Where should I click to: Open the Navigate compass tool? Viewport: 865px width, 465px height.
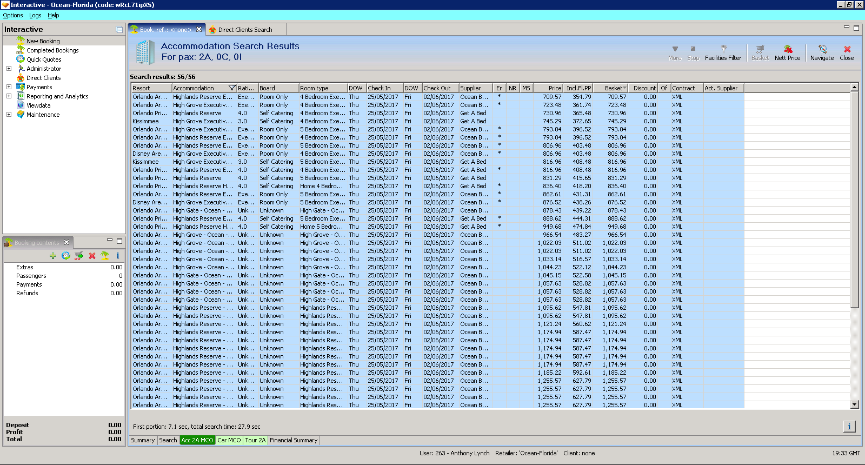[822, 53]
